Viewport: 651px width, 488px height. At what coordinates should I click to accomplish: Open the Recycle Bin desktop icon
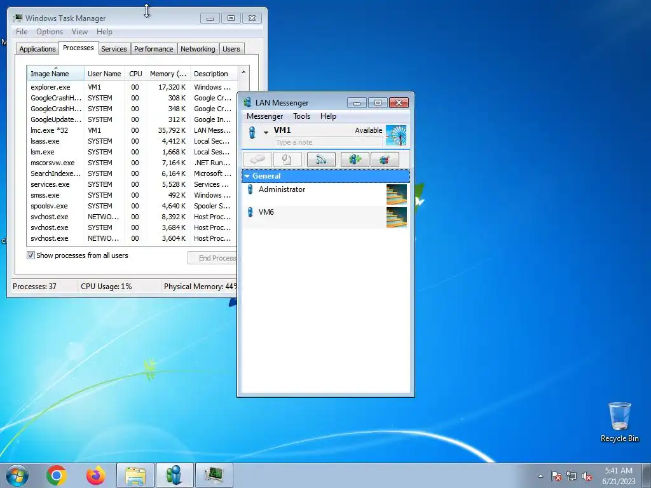coord(619,422)
